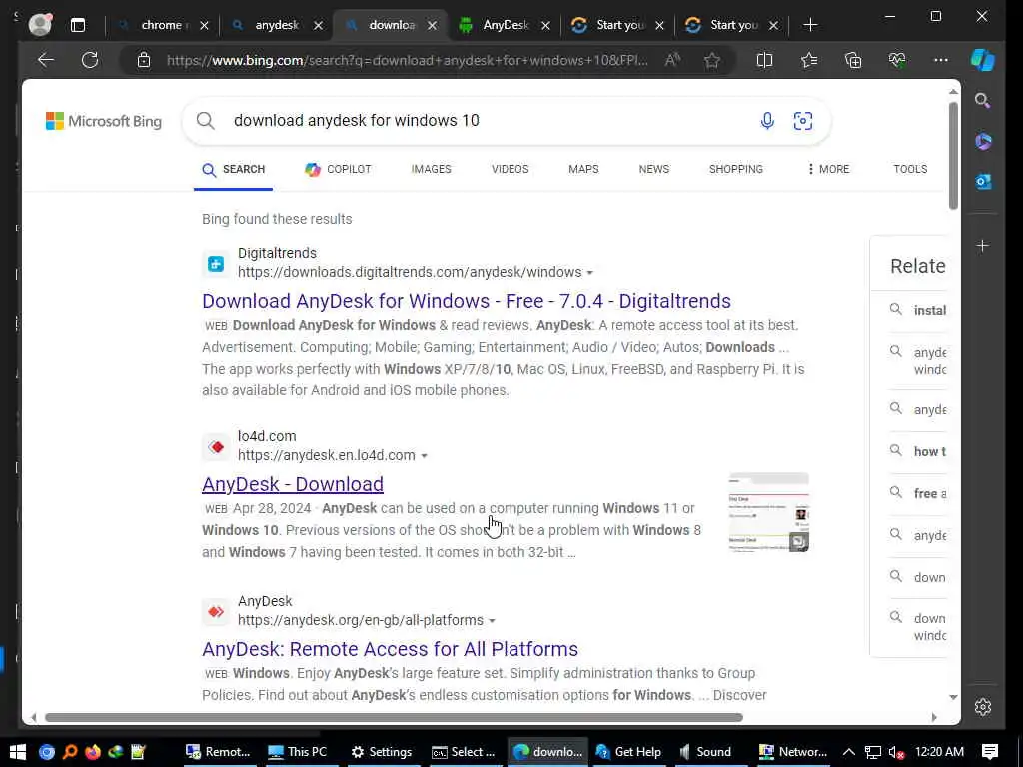Viewport: 1023px width, 767px height.
Task: Select the News search tab
Action: point(653,169)
